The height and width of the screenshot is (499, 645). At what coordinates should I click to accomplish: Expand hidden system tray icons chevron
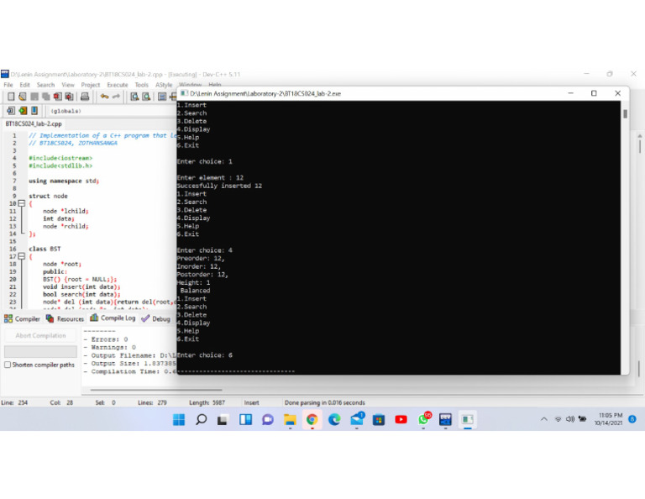544,419
